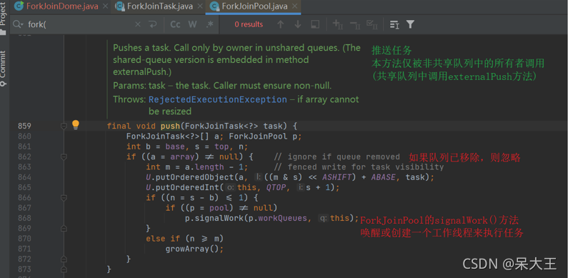Viewport: 568px width, 278px height.
Task: Click 'Pushes a task.' doc text
Action: [x=143, y=48]
